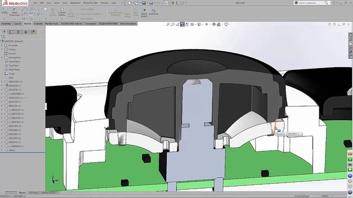Select Sensors in the feature tree

(x=12, y=53)
